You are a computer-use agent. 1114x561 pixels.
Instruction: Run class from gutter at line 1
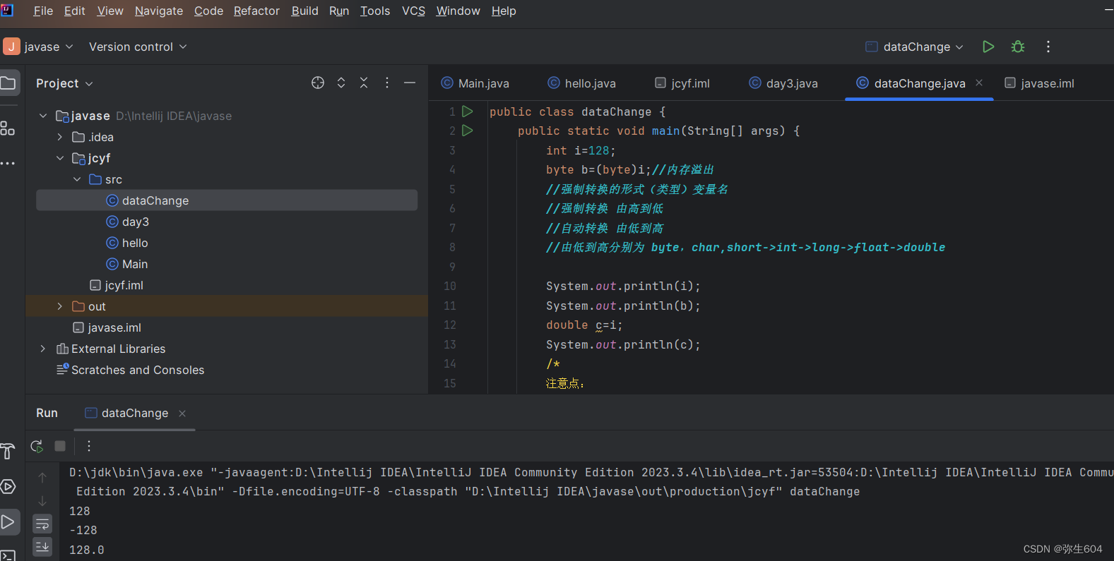[x=467, y=111]
